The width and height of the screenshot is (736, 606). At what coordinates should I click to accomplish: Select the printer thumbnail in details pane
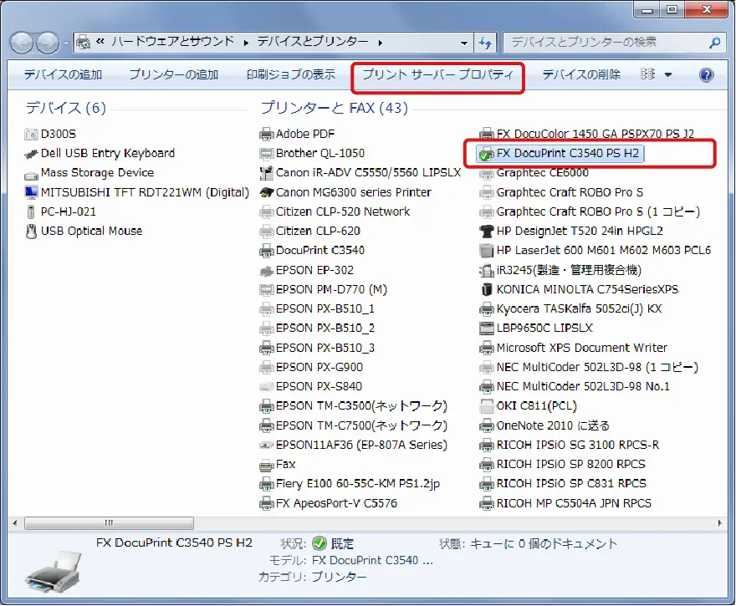coord(53,571)
